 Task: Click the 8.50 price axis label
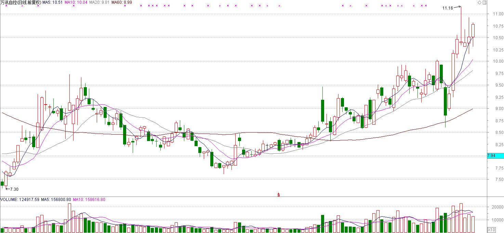499,133
